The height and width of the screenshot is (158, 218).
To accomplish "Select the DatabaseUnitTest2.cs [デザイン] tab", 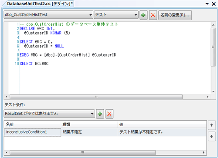I will [40, 4].
